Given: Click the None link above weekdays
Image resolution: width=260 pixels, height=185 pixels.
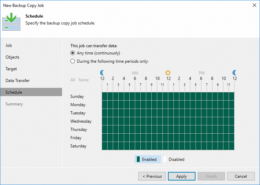Looking at the screenshot, I should (x=84, y=80).
